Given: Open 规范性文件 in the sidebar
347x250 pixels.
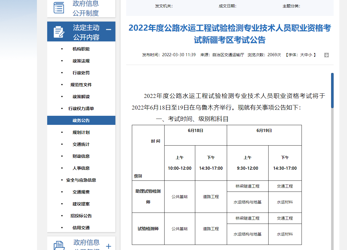Looking at the screenshot, I should pyautogui.click(x=81, y=85).
